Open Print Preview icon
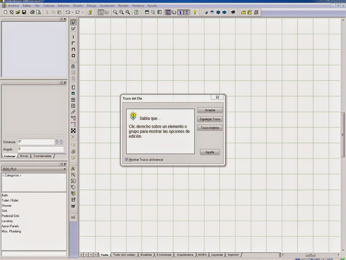This screenshot has width=346, height=260. click(39, 12)
